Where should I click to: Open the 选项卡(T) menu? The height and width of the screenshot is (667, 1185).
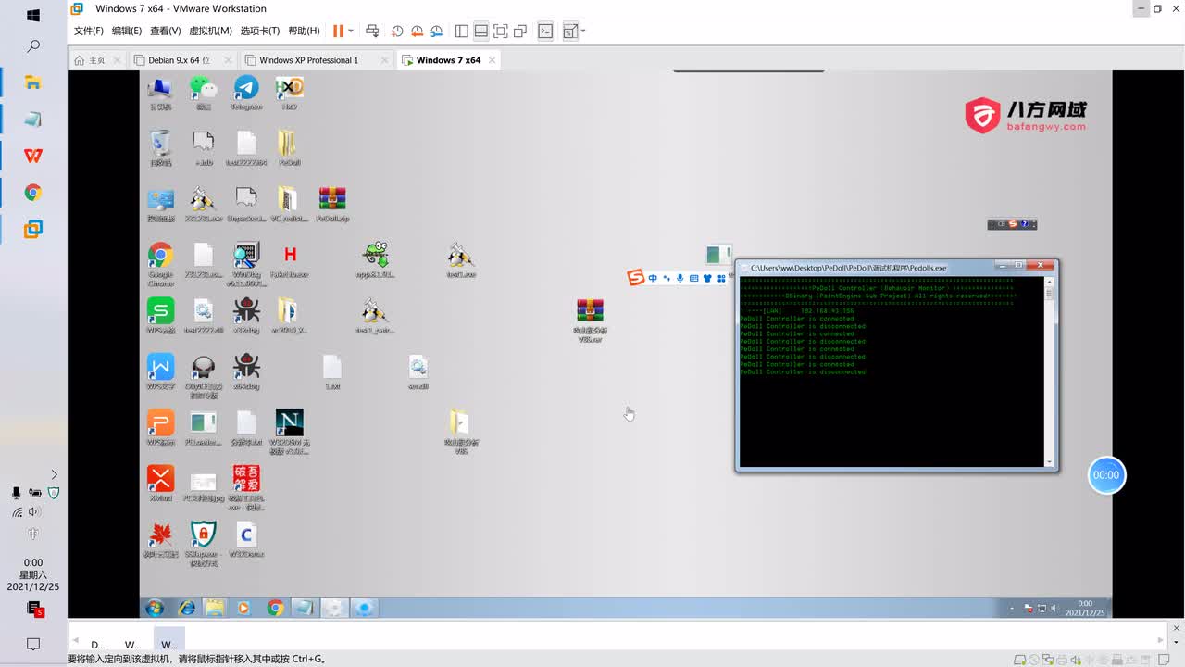(260, 31)
